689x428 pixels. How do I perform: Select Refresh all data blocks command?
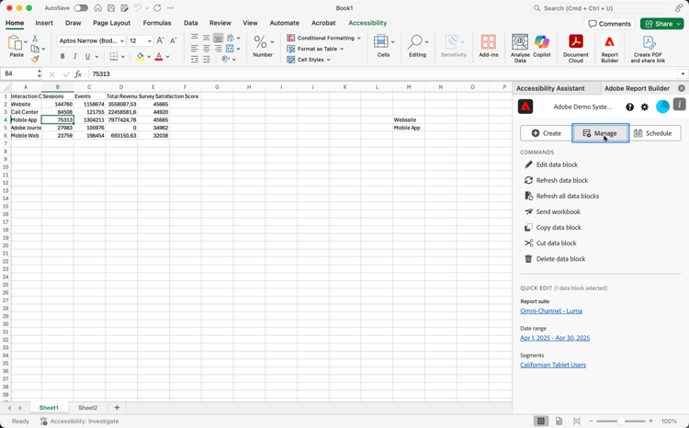(561, 196)
